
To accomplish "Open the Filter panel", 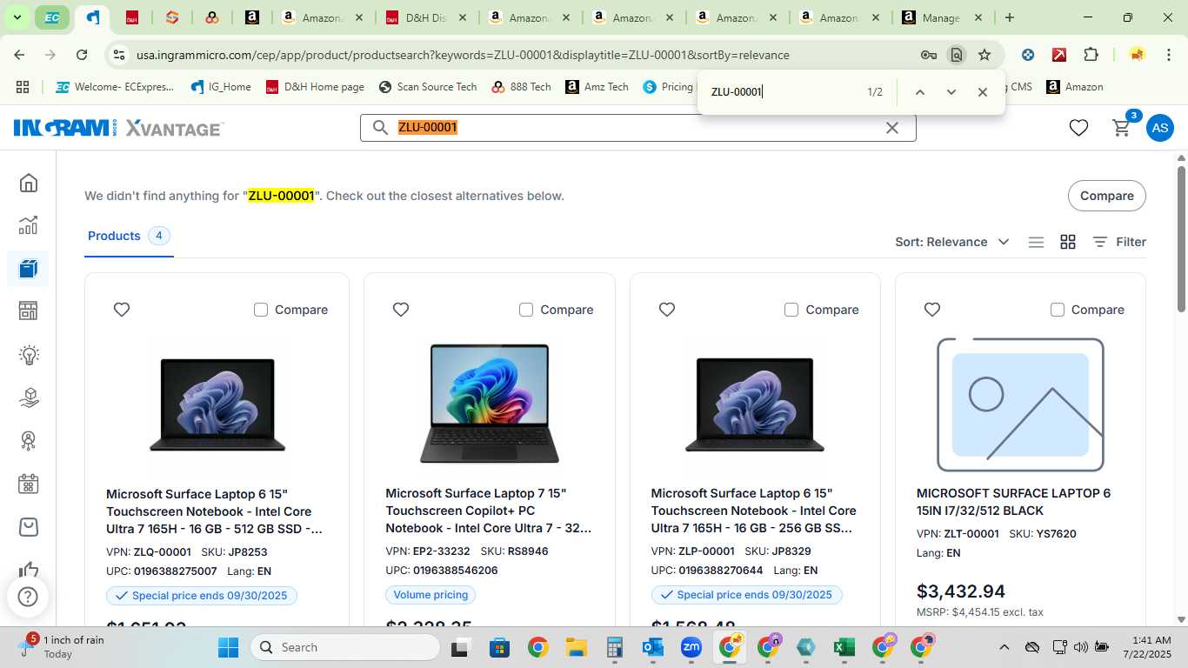I will tap(1119, 242).
